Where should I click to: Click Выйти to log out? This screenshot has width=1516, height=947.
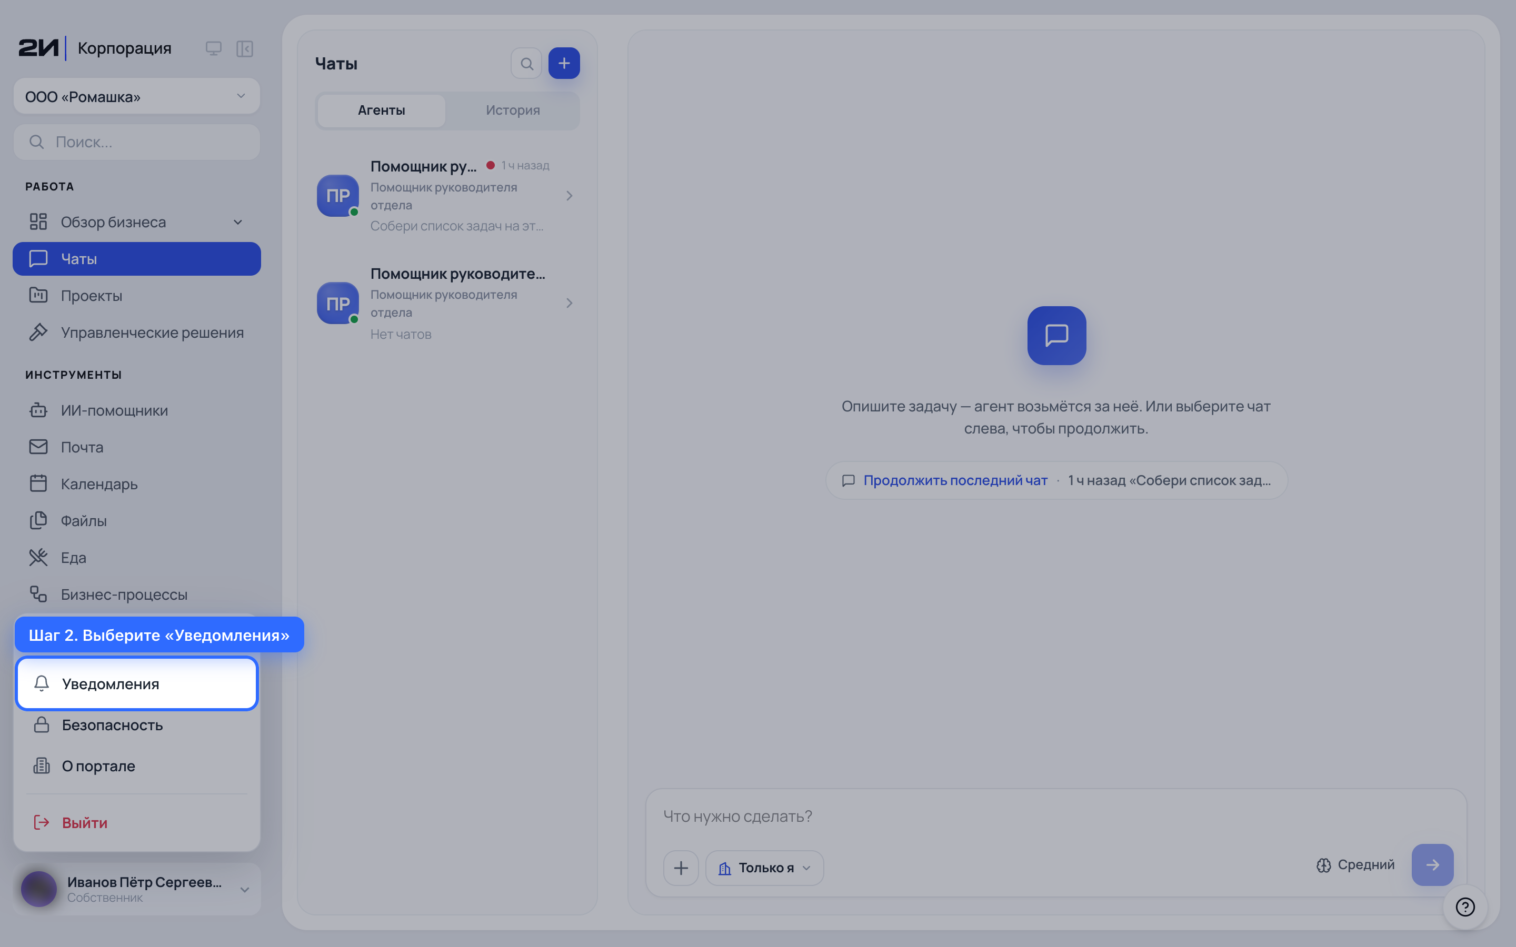coord(136,822)
